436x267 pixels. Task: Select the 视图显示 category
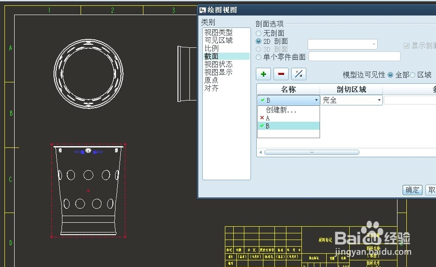pos(218,72)
